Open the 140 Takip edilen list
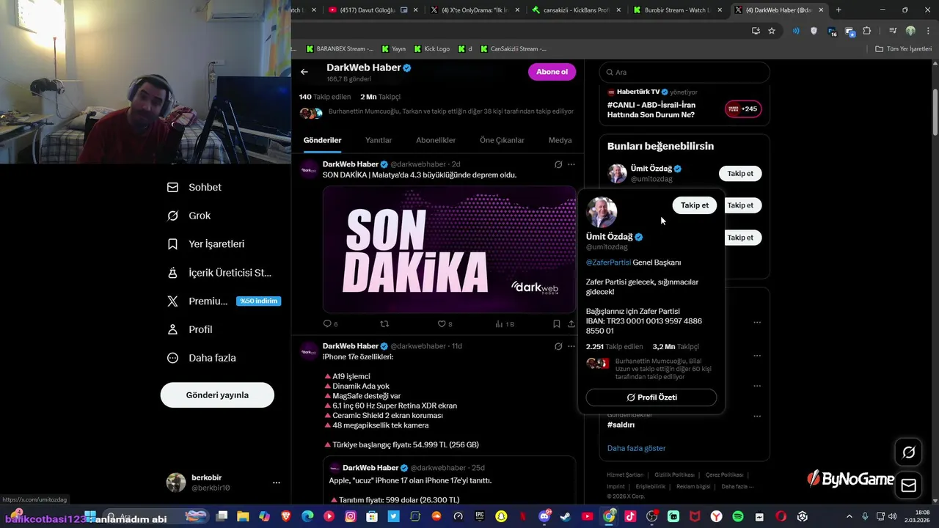 pyautogui.click(x=324, y=97)
